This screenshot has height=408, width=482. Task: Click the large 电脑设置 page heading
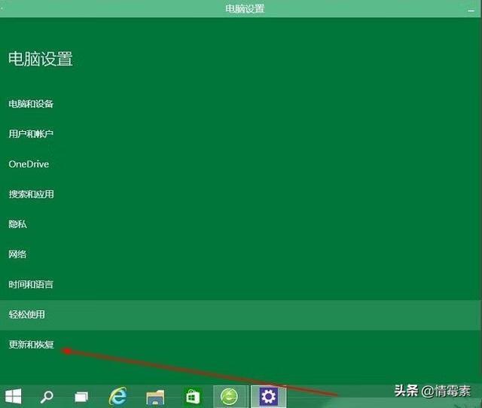[41, 59]
